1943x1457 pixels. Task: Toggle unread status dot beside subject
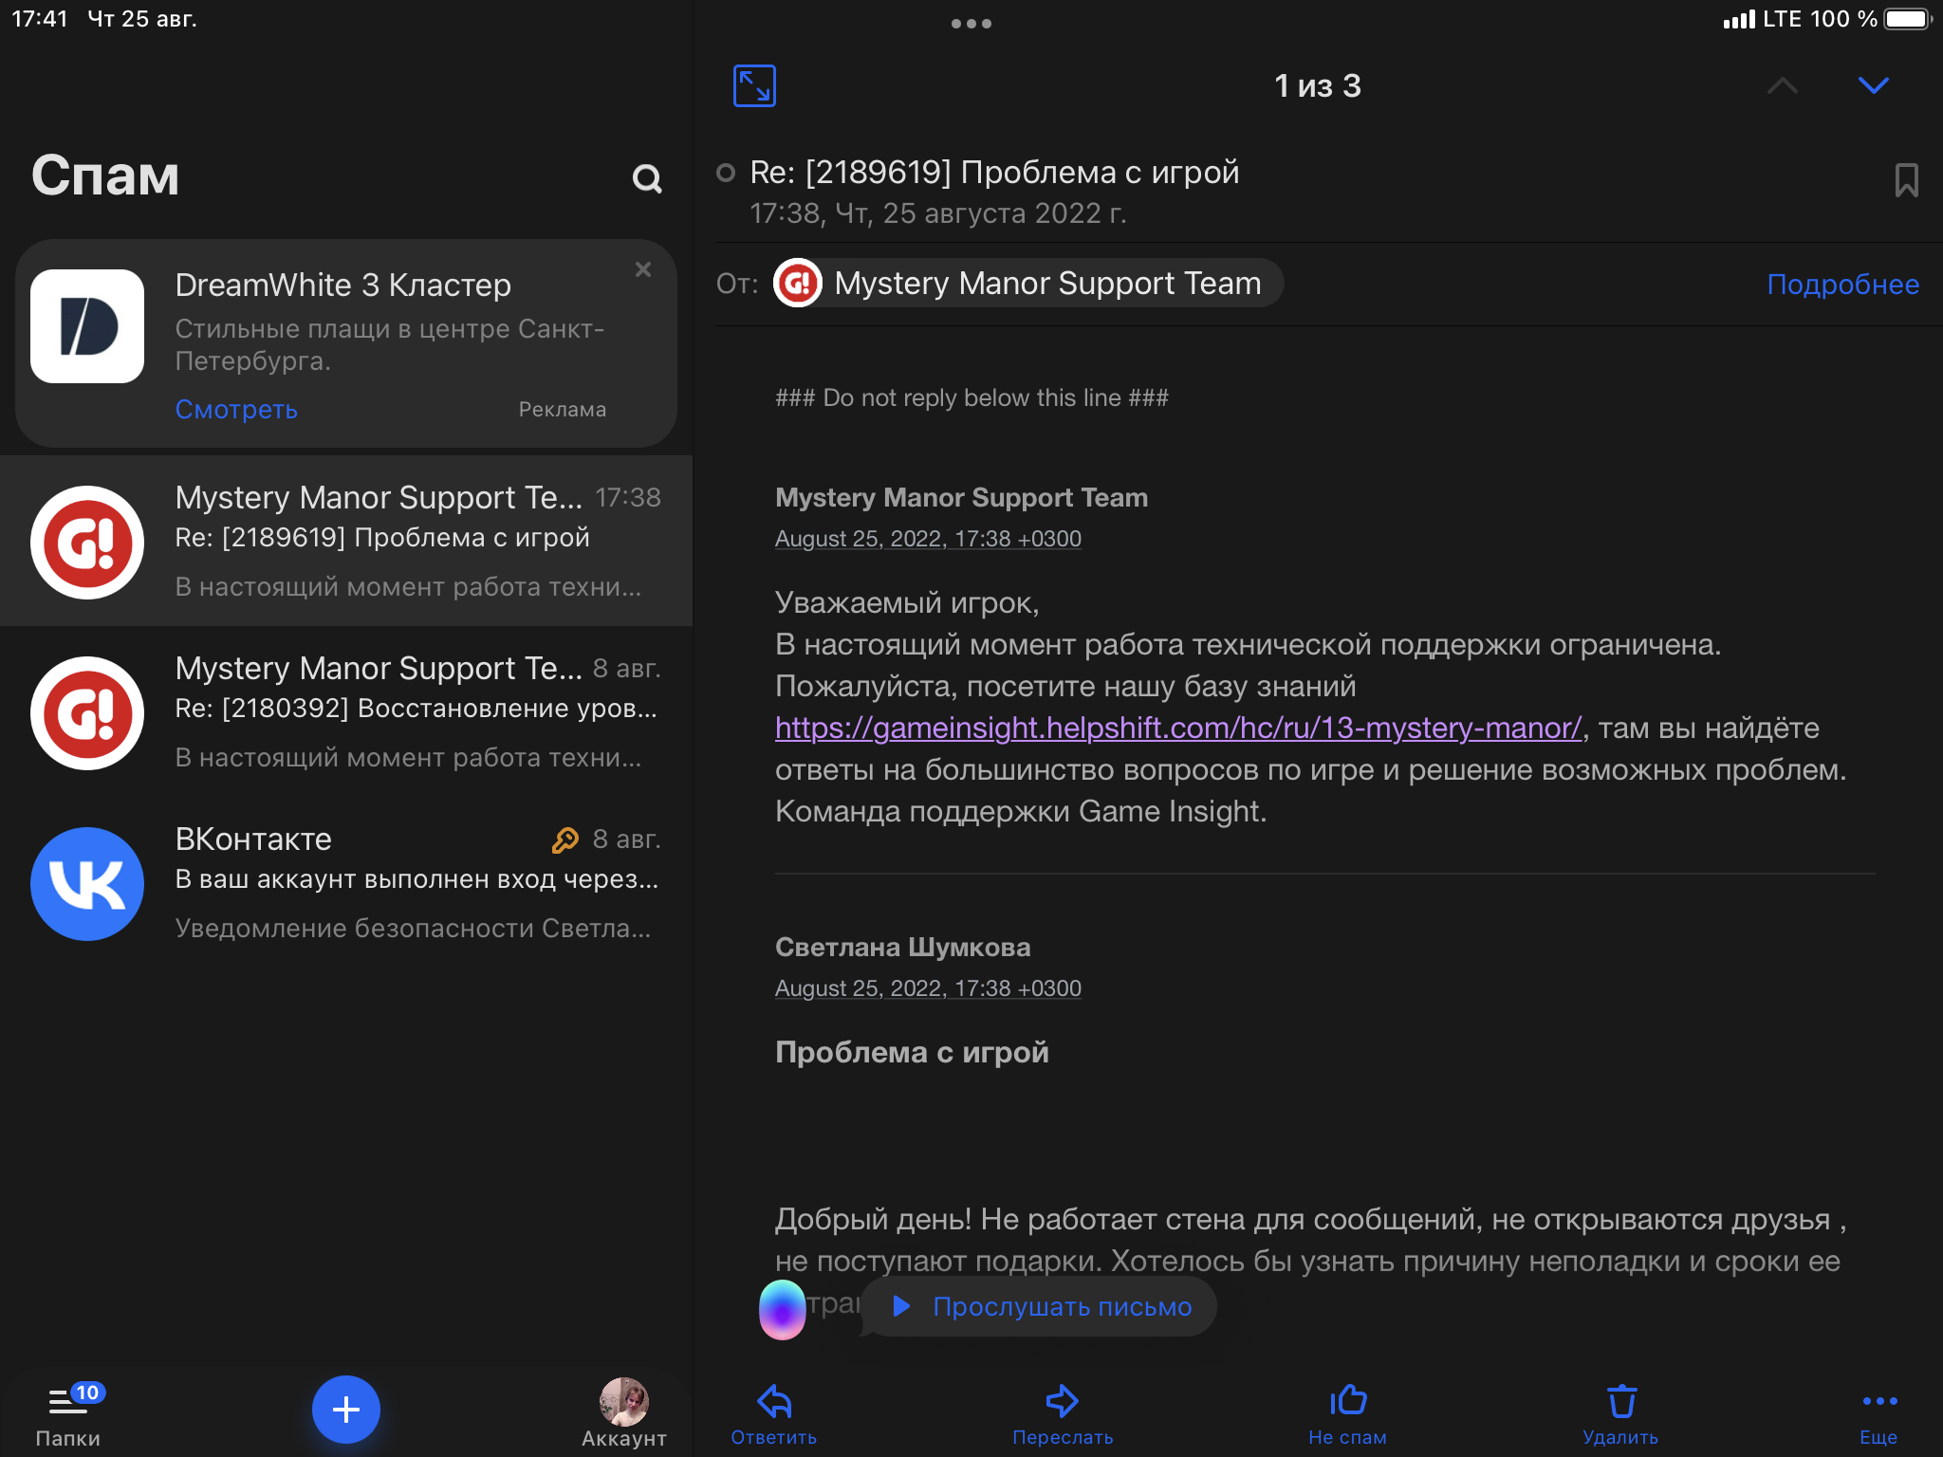[726, 173]
